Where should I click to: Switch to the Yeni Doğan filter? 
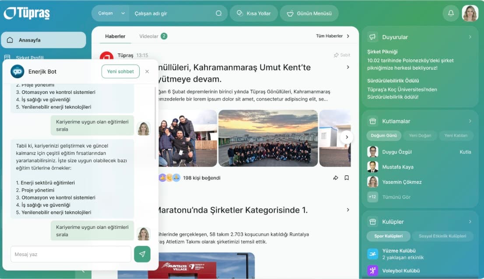(420, 135)
